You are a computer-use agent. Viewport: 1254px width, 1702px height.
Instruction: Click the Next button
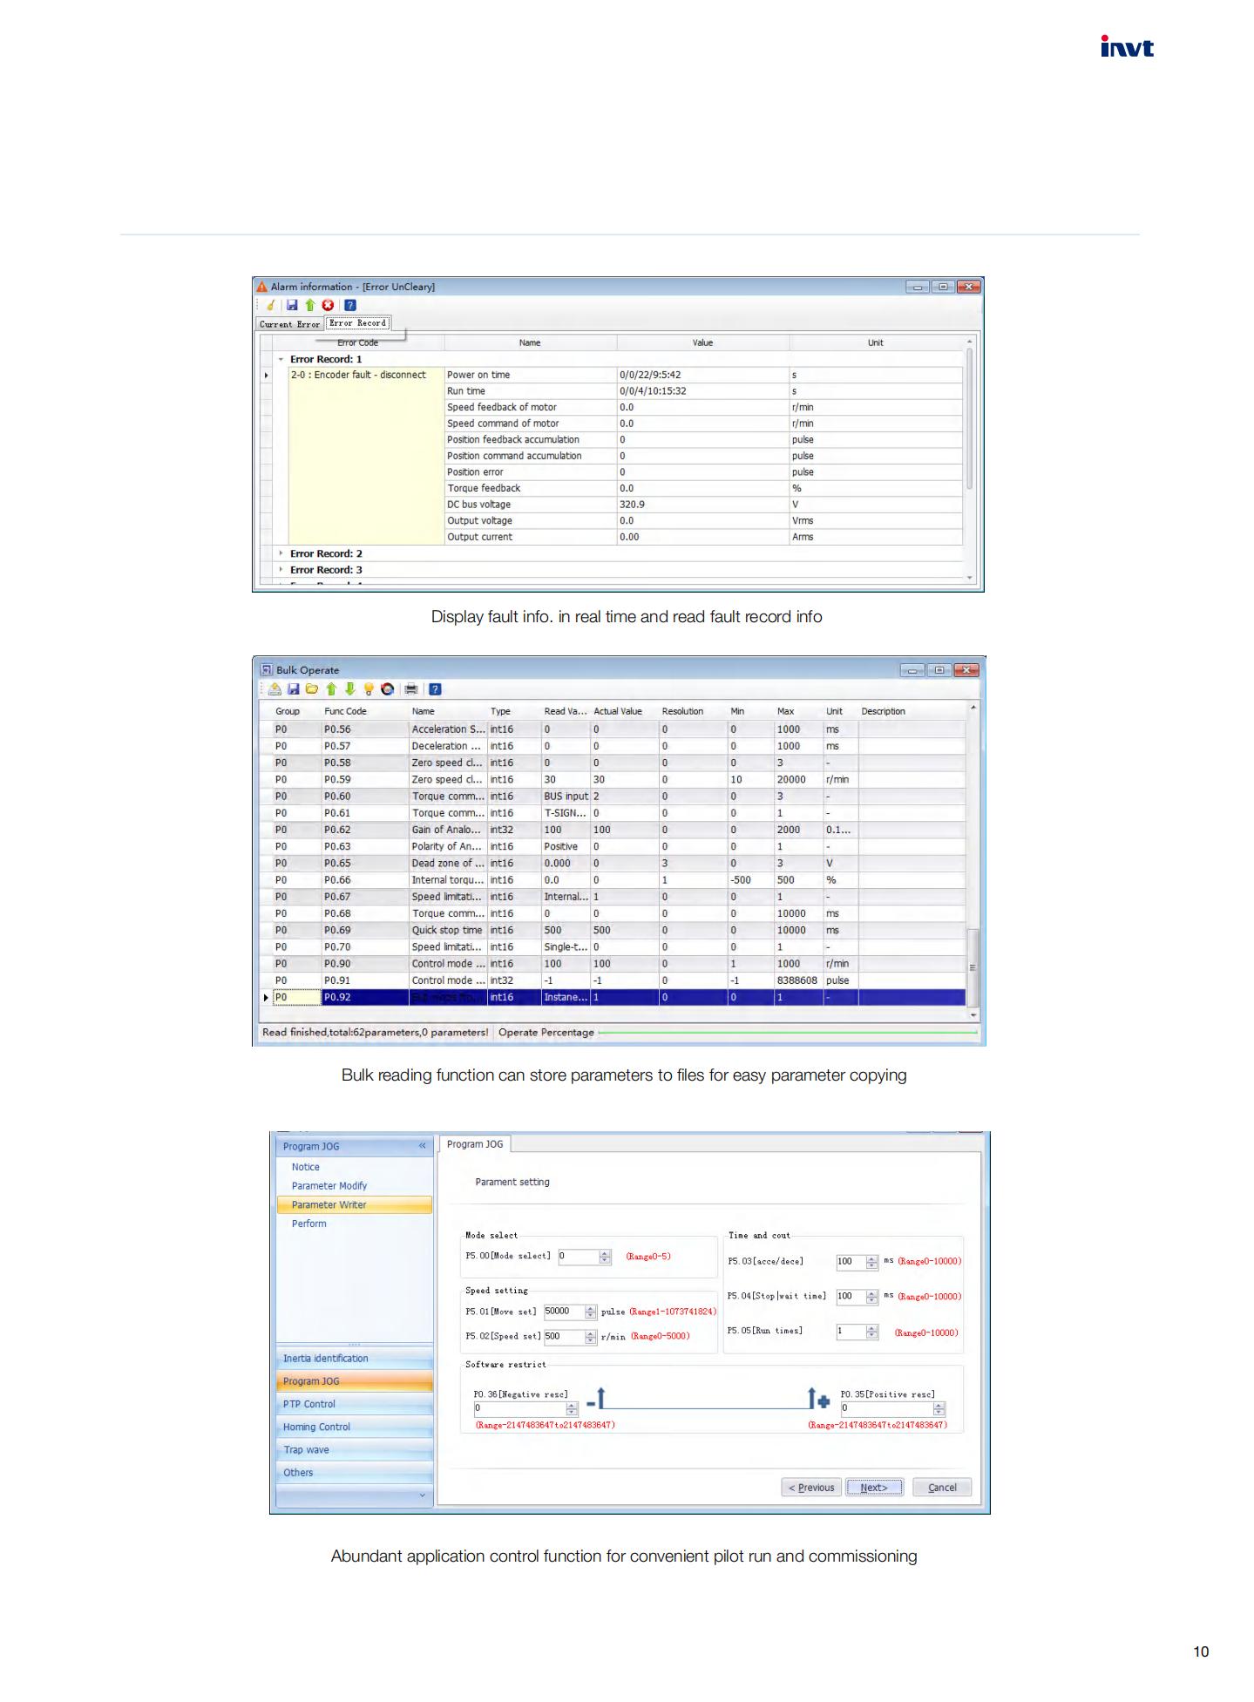pos(874,1488)
